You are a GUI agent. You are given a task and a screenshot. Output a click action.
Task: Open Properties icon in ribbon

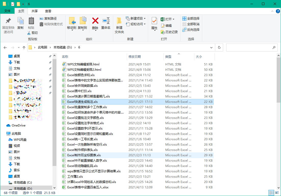(154, 21)
